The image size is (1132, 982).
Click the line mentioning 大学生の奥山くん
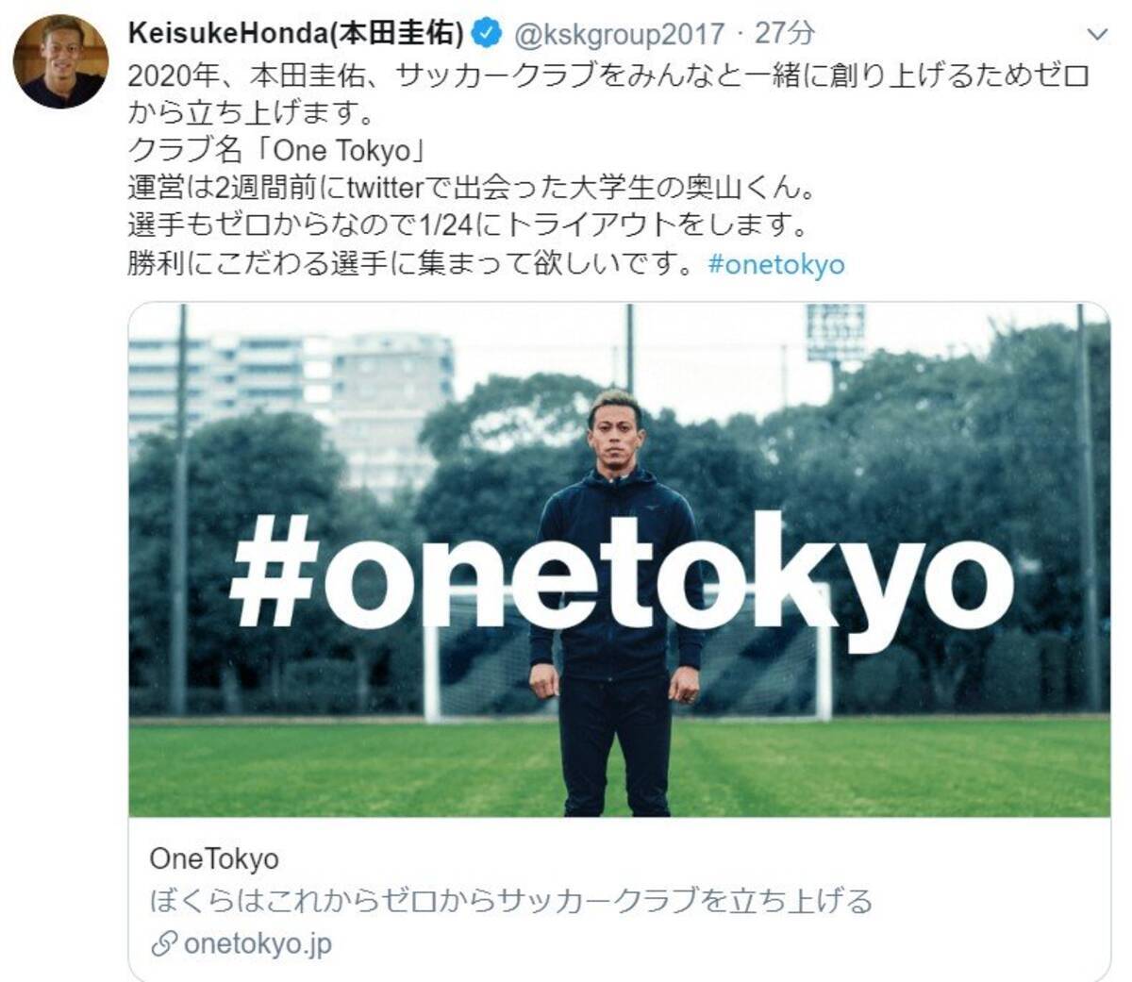click(x=472, y=189)
